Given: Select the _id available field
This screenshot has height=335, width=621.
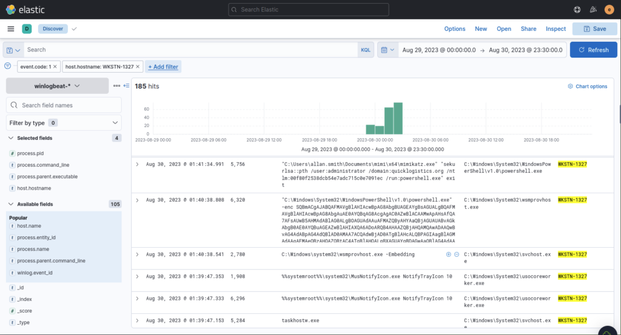Looking at the screenshot, I should 20,288.
